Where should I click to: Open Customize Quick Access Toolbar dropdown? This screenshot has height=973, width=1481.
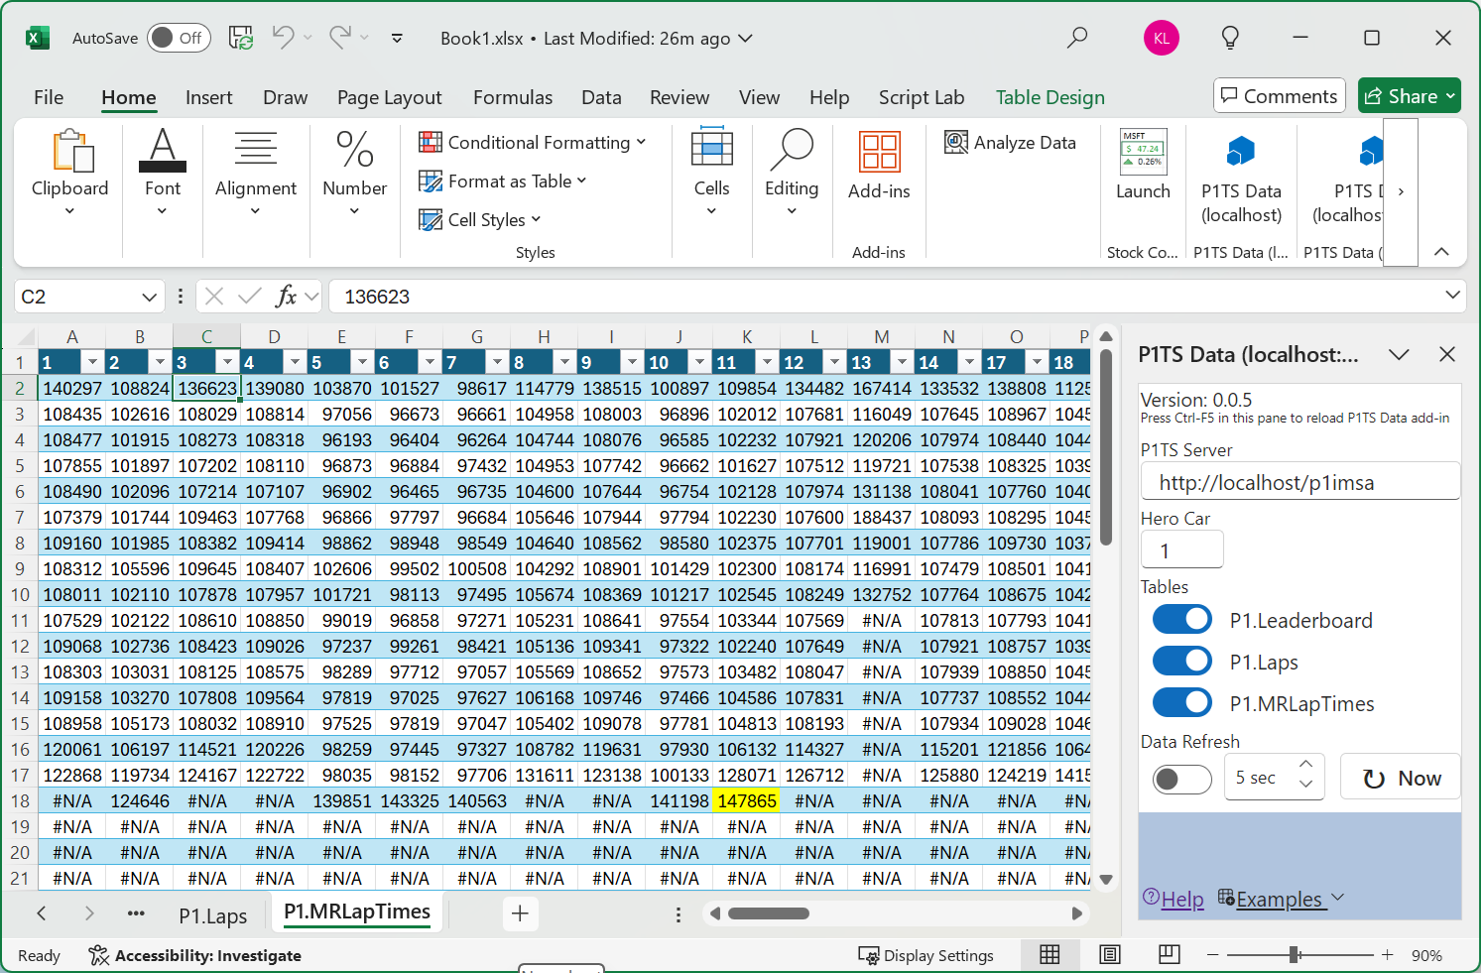click(397, 38)
